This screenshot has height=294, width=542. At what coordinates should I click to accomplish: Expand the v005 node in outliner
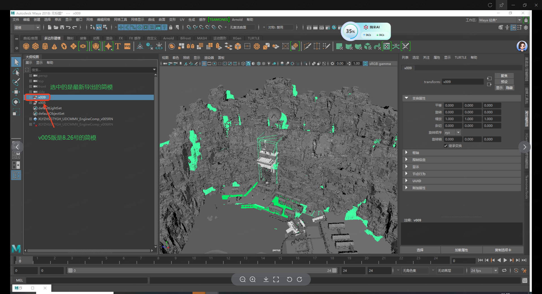click(30, 103)
